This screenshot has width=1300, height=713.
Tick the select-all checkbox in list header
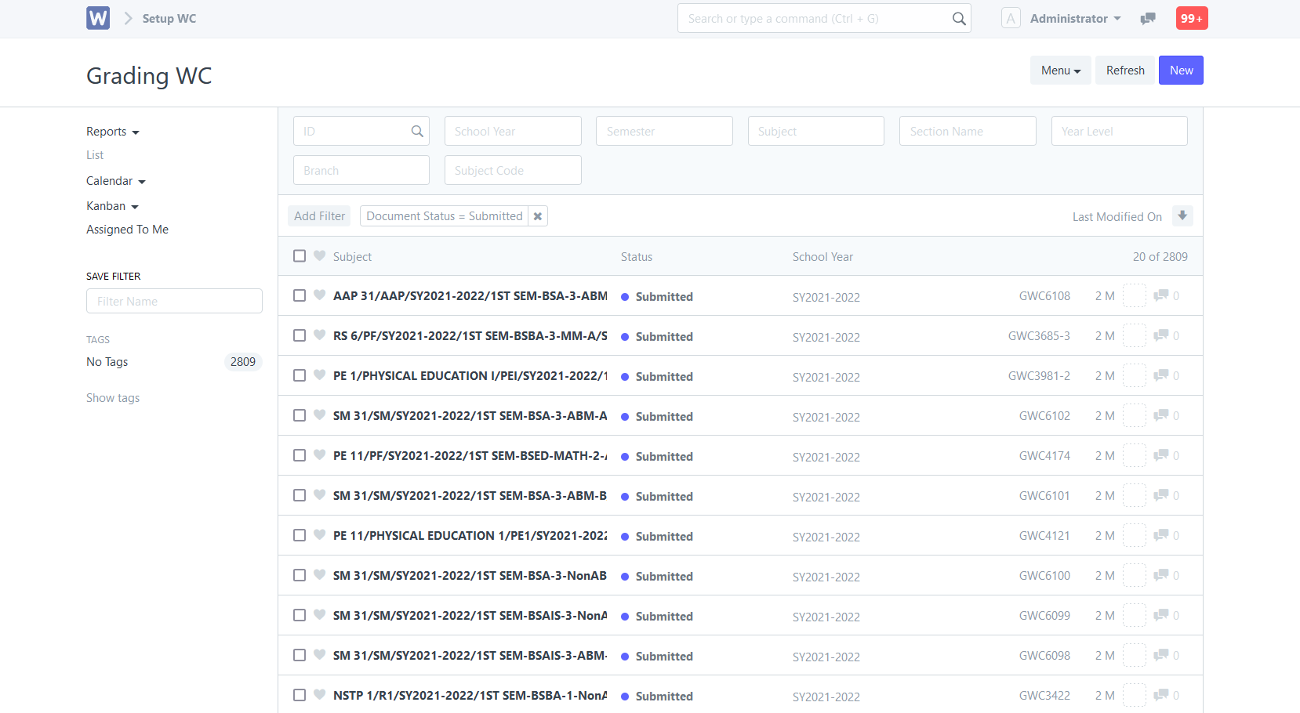tap(300, 256)
